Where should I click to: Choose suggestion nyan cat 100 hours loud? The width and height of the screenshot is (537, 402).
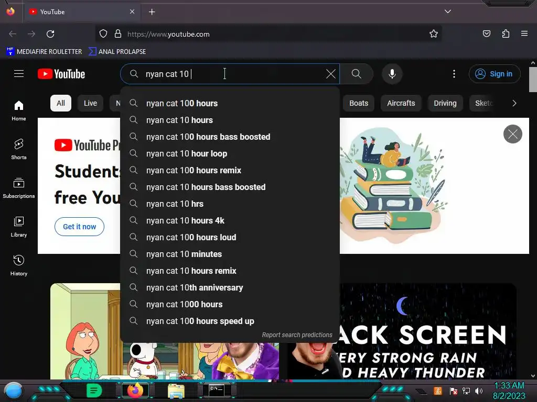click(230, 237)
